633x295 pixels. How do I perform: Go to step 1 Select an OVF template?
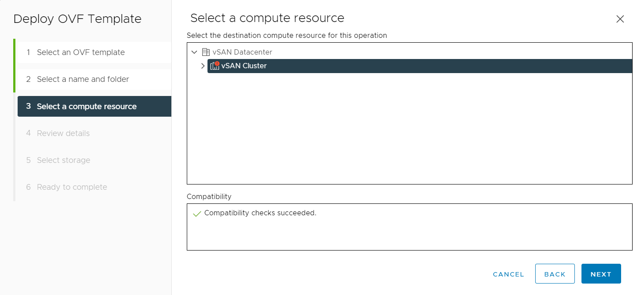(81, 52)
